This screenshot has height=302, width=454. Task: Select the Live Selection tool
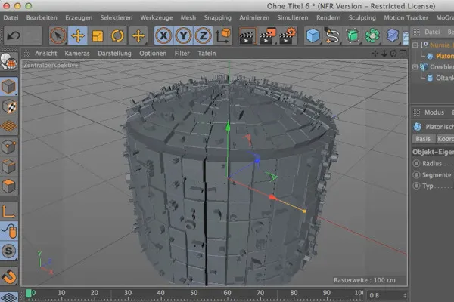58,35
